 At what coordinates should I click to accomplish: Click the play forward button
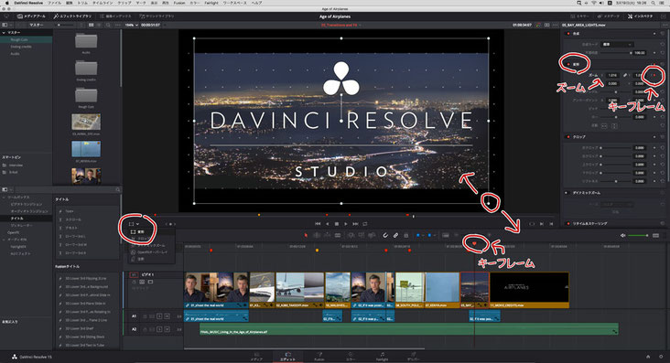point(346,224)
